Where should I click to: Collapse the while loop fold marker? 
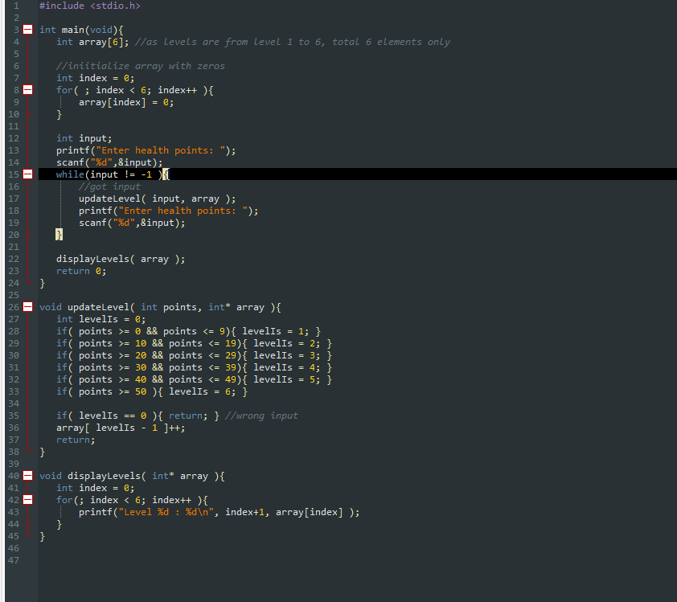pos(27,174)
